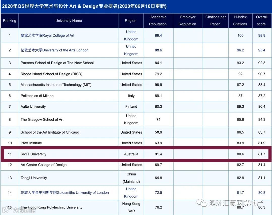Click the table title dated 2020年06月18日
Screen dimensions: 272x215
tap(84, 6)
